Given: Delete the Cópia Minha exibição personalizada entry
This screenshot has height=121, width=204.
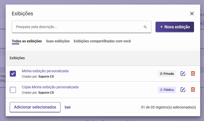Looking at the screenshot, I should (193, 90).
